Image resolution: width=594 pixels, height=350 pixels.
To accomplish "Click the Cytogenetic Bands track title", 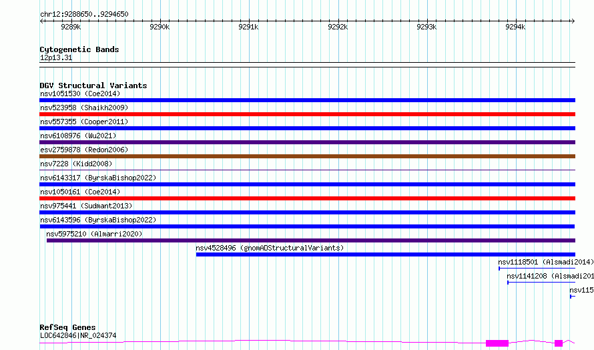I will [79, 49].
